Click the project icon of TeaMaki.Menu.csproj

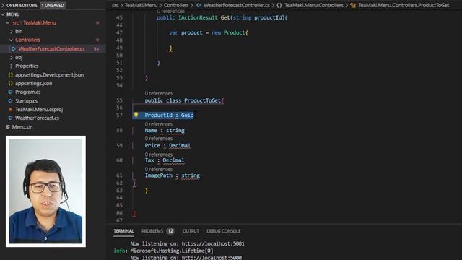11,109
